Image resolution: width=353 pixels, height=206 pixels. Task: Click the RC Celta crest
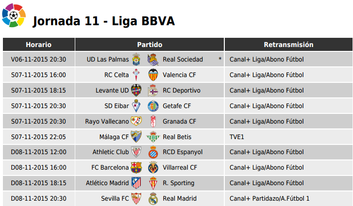tap(136, 75)
